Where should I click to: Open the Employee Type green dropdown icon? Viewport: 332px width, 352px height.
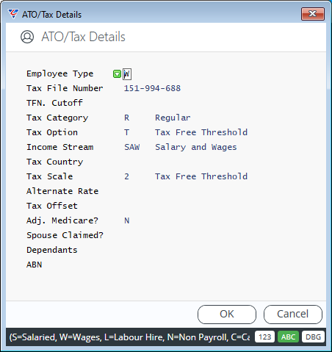point(117,74)
